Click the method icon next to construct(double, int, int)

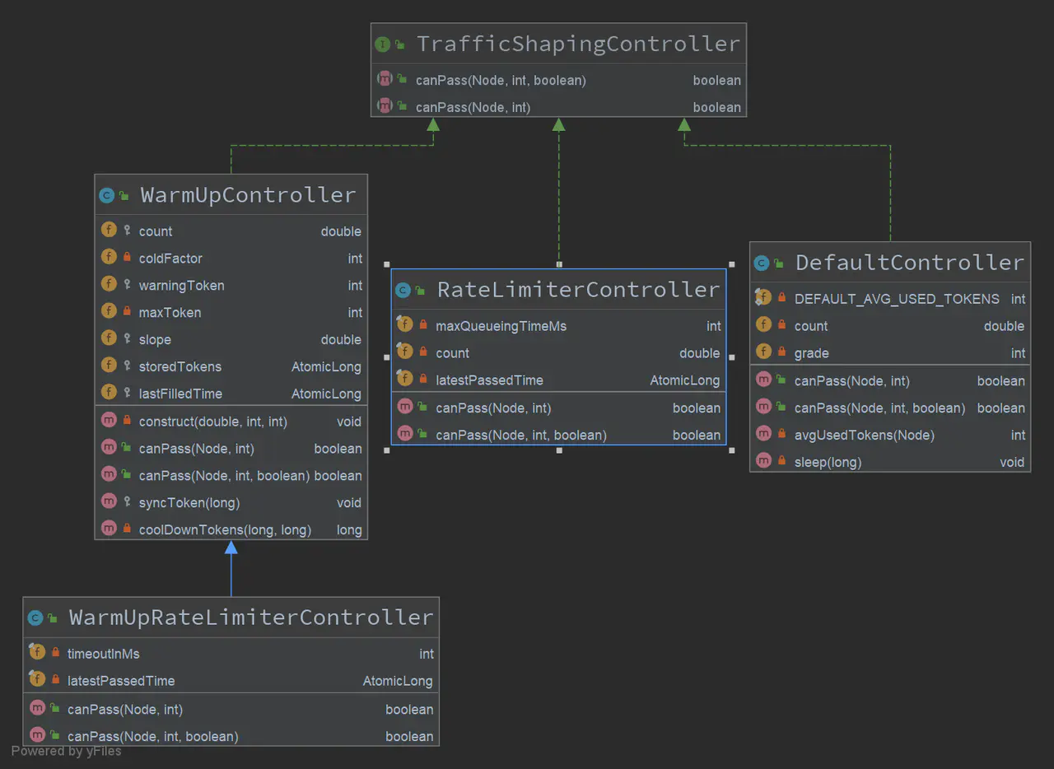click(x=109, y=420)
